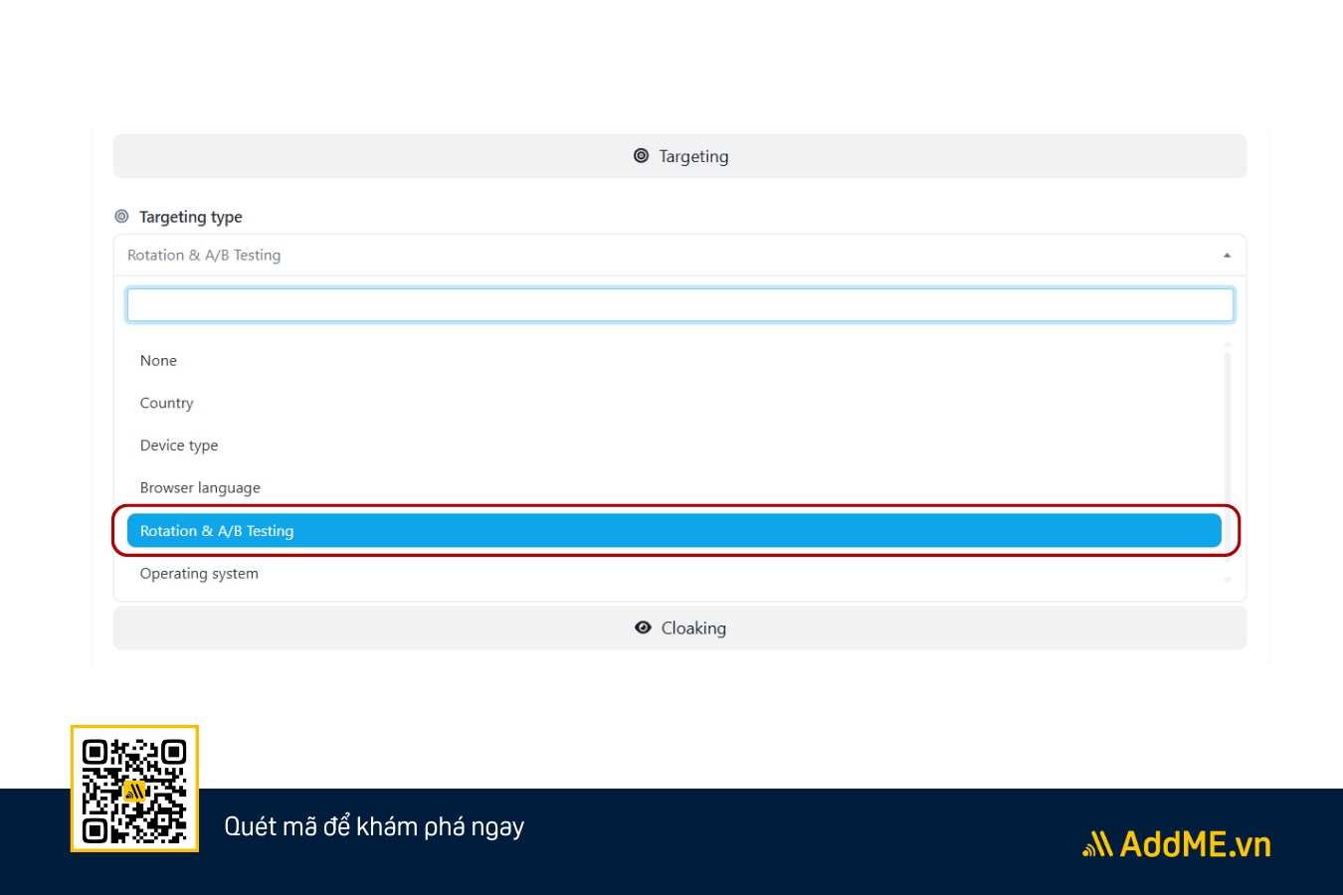Screen dimensions: 1343x895
Task: Focus the dropdown search input field
Action: pyautogui.click(x=679, y=305)
